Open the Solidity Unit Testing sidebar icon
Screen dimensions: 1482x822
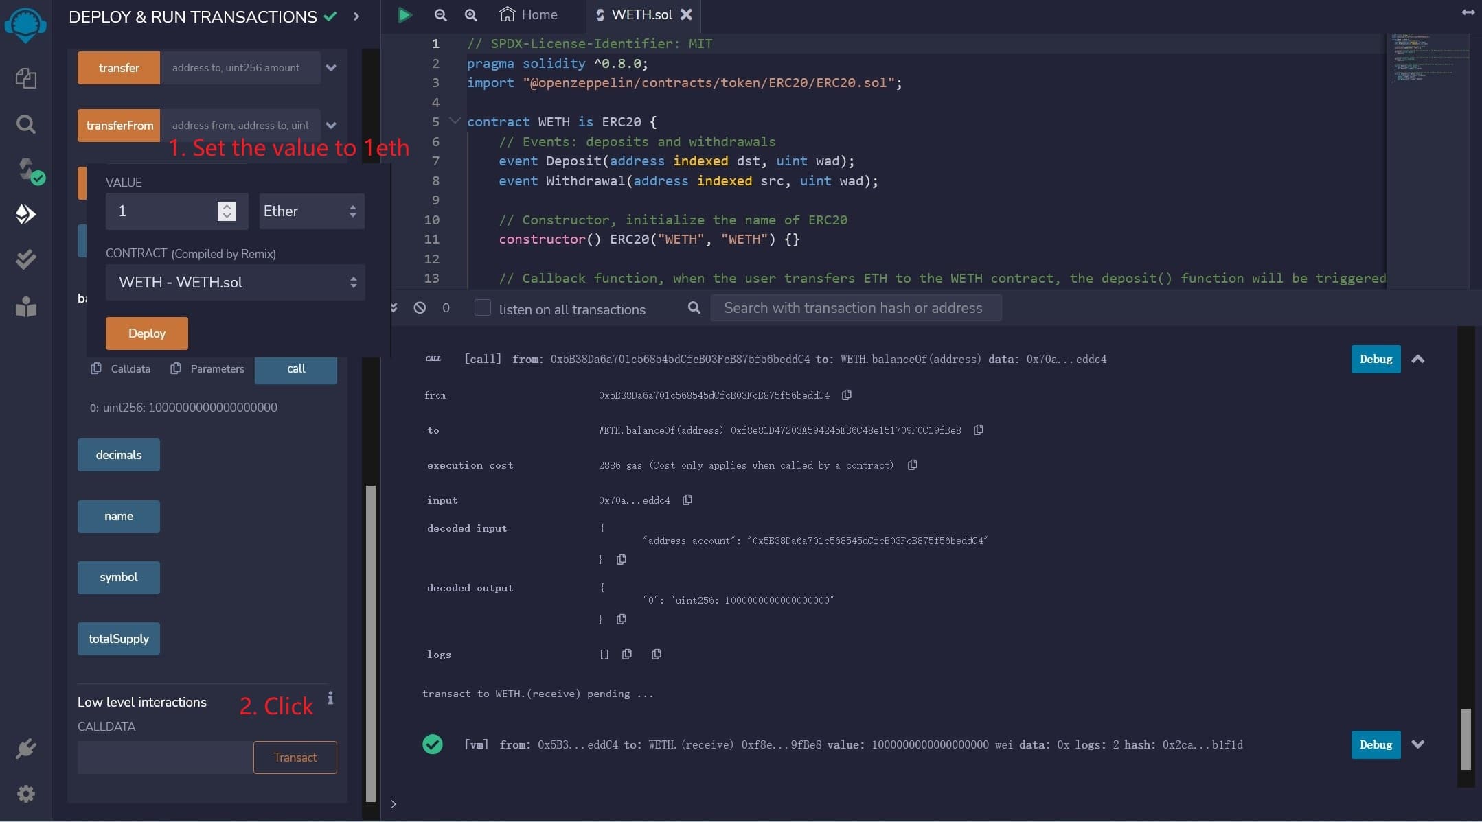25,259
